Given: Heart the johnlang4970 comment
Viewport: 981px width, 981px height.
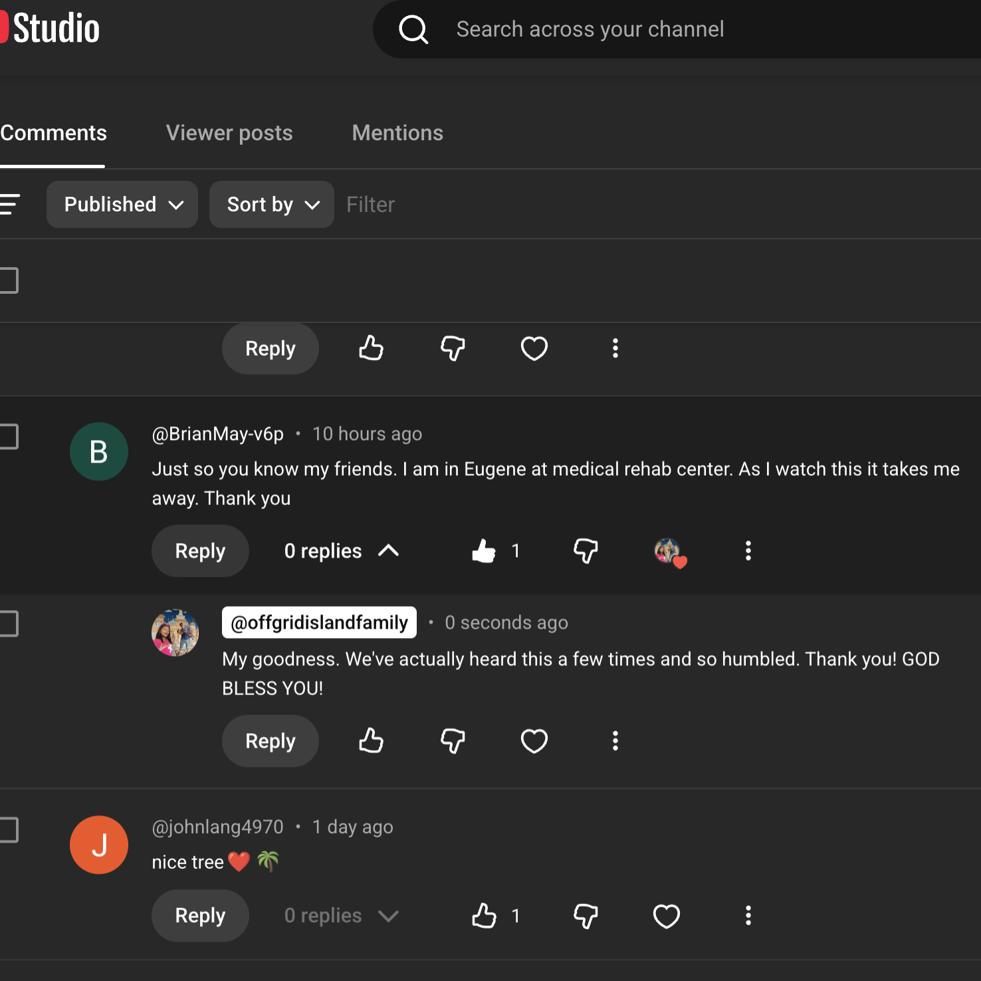Looking at the screenshot, I should click(x=666, y=915).
